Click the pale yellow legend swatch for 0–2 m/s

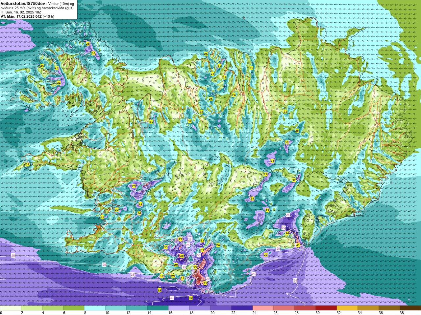click(x=11, y=308)
